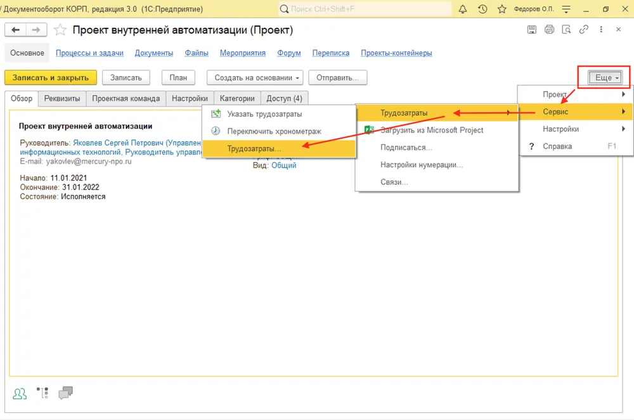This screenshot has width=634, height=420.
Task: Open the Основное section
Action: (27, 53)
